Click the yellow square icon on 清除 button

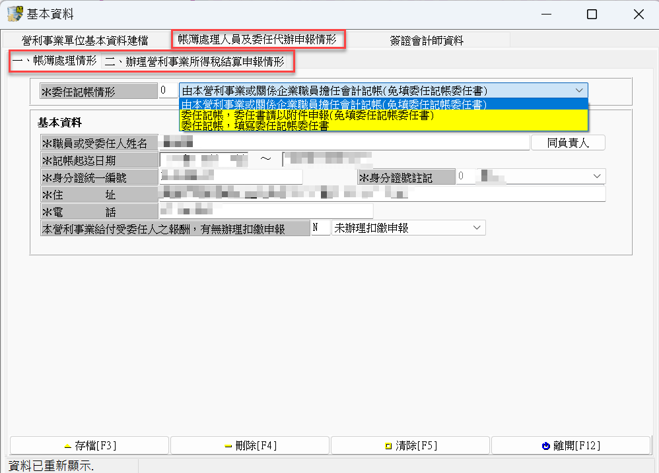coord(388,446)
